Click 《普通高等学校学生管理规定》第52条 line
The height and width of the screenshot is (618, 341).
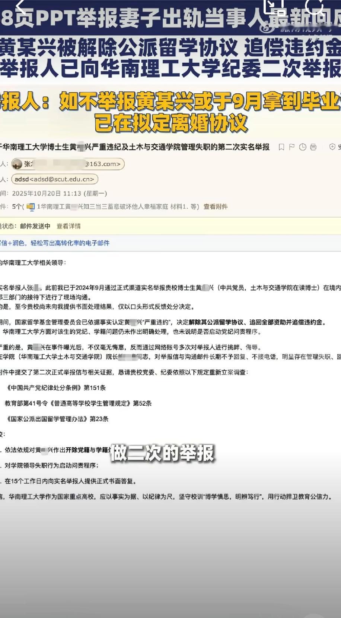pos(78,403)
